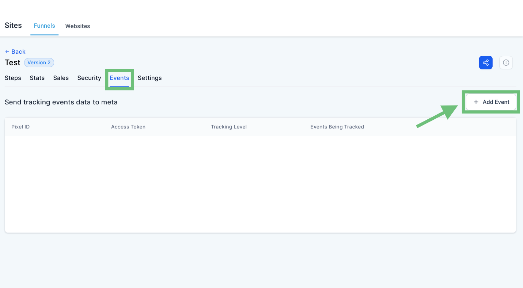Switch to the Funnels tab
This screenshot has height=288, width=523.
tap(44, 26)
